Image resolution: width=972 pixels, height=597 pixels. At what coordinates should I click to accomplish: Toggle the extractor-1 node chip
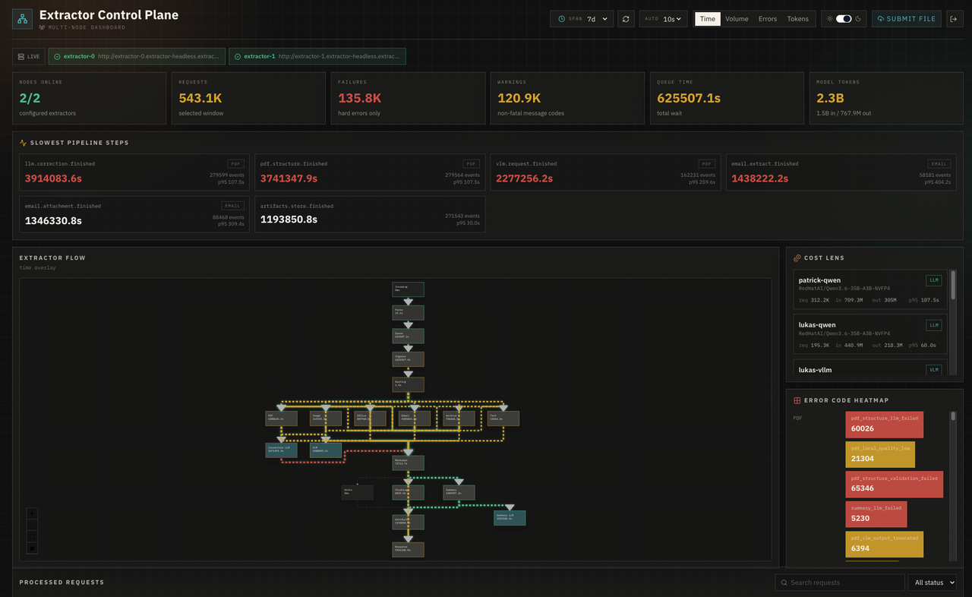(317, 56)
